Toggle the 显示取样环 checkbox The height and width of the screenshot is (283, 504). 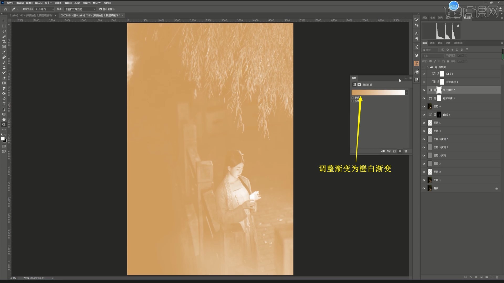pos(101,9)
